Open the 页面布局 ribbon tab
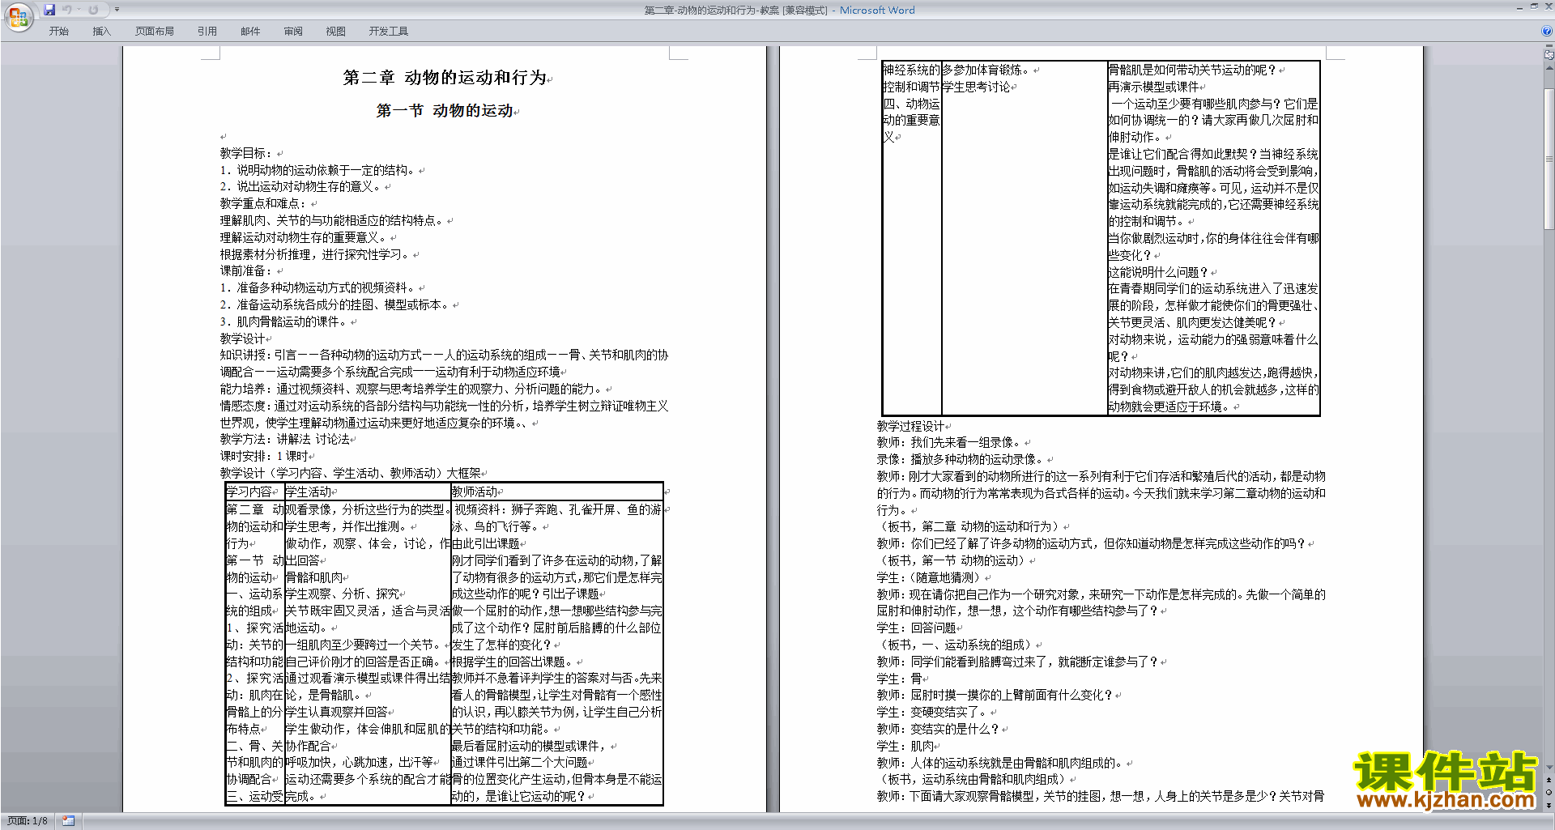Viewport: 1555px width, 830px height. point(155,32)
